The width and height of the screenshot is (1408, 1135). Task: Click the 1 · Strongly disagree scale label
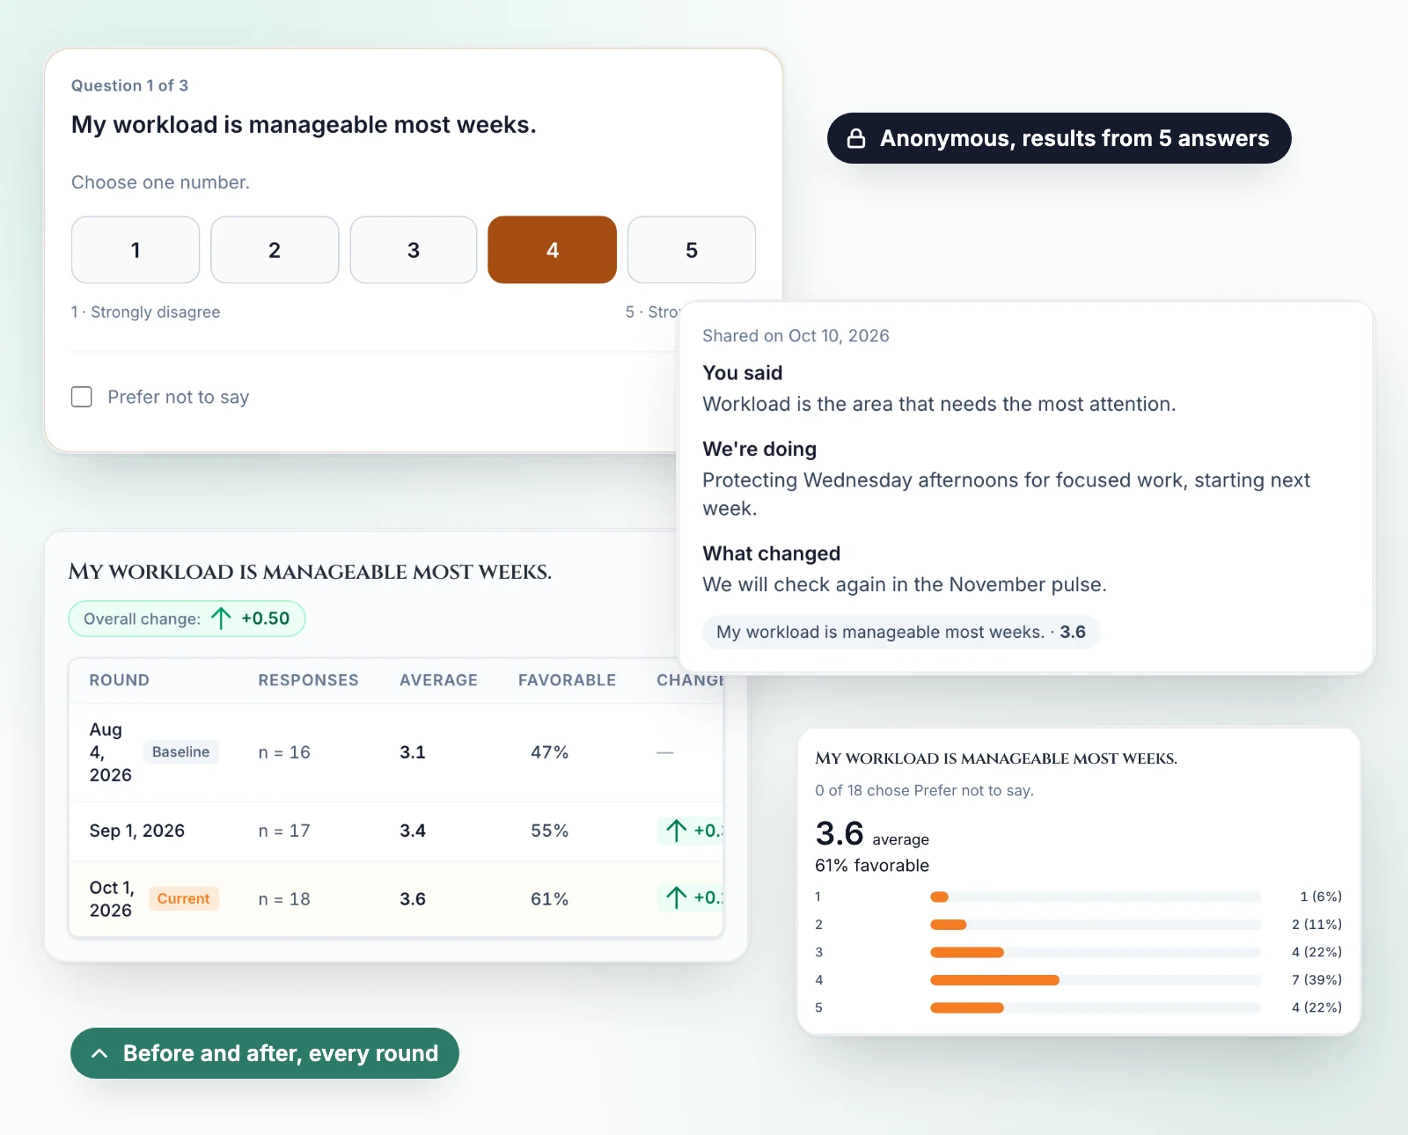(x=146, y=311)
